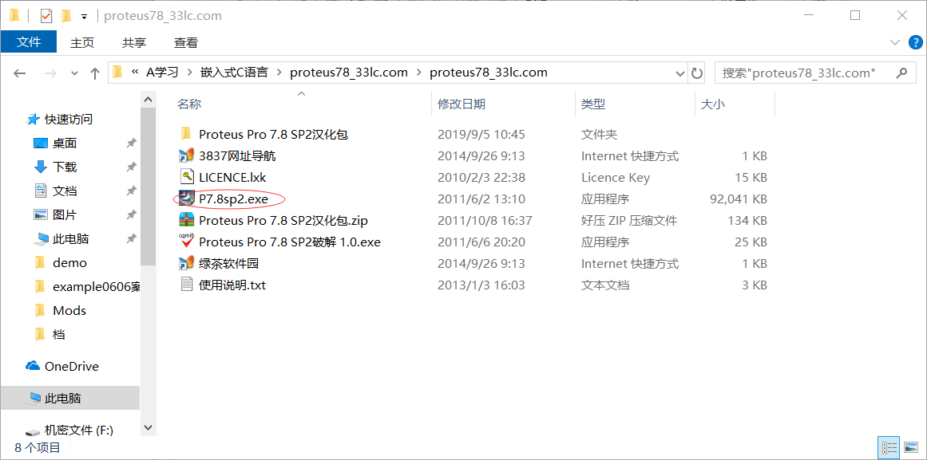
Task: Open the example0606 folder in sidebar
Action: 96,287
